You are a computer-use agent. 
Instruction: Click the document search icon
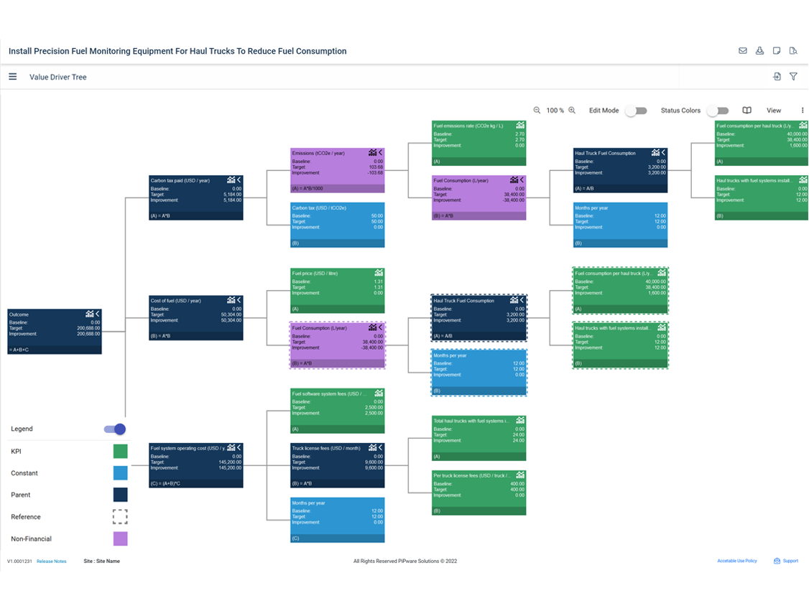pos(793,51)
